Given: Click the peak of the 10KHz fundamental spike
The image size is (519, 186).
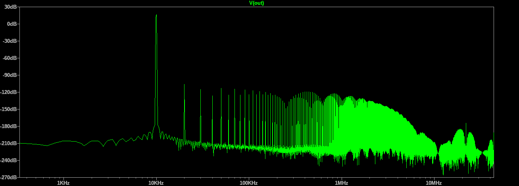Looking at the screenshot, I should pos(156,15).
